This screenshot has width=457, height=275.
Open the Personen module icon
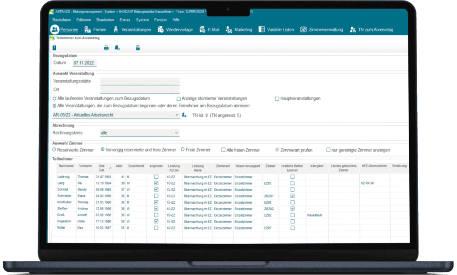(x=54, y=29)
